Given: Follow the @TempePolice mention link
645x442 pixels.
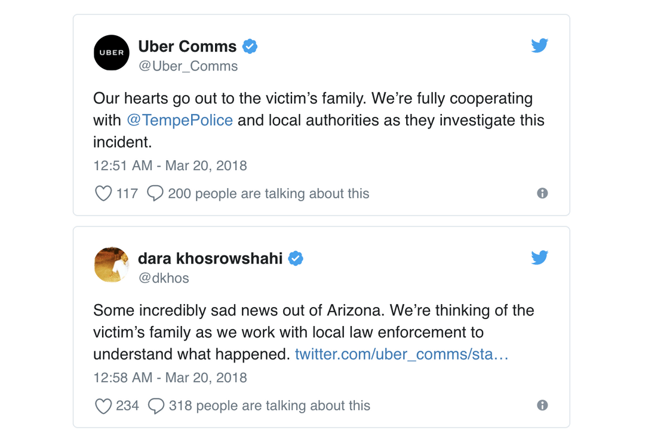Looking at the screenshot, I should pos(180,120).
